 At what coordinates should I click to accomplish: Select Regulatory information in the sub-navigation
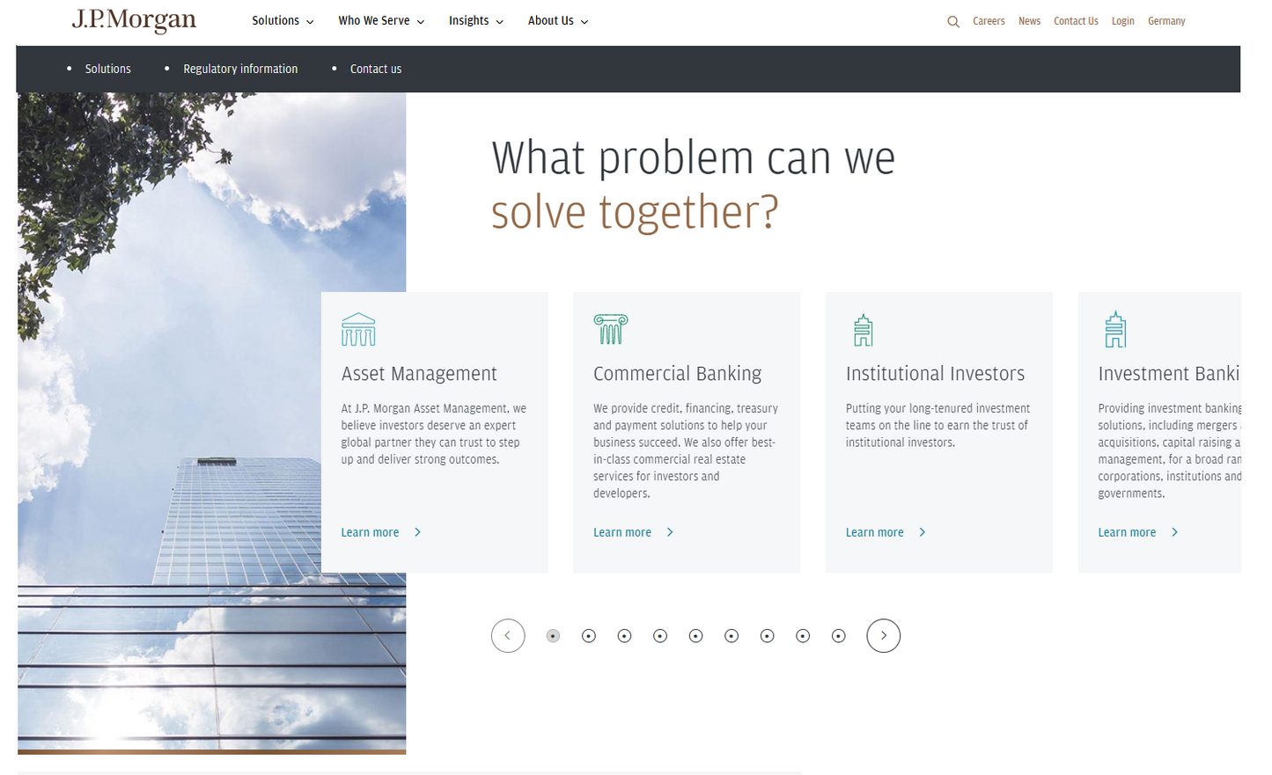(240, 69)
